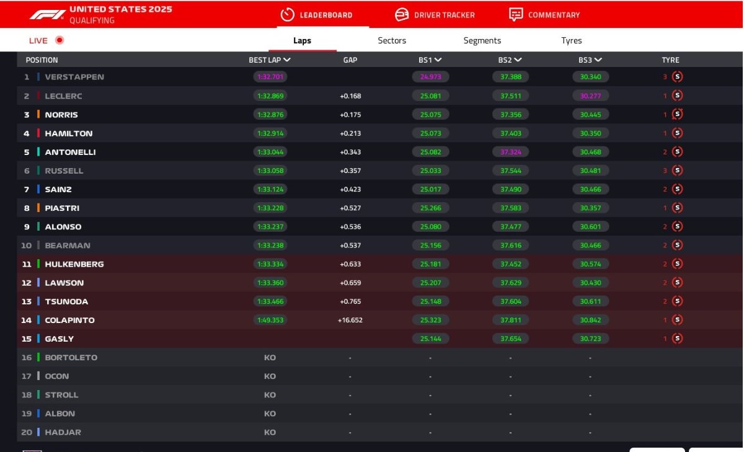This screenshot has height=452, width=744.
Task: Expand the BS3 column dropdown
Action: coord(598,60)
